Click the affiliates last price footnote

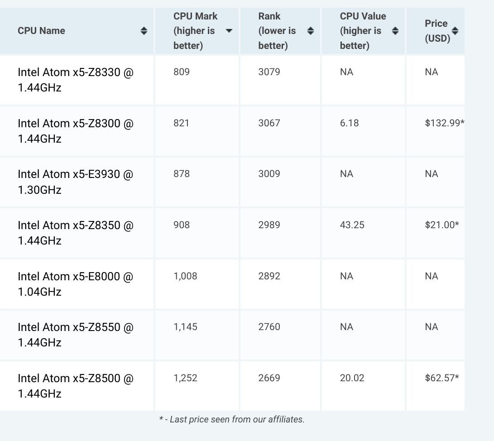(232, 420)
